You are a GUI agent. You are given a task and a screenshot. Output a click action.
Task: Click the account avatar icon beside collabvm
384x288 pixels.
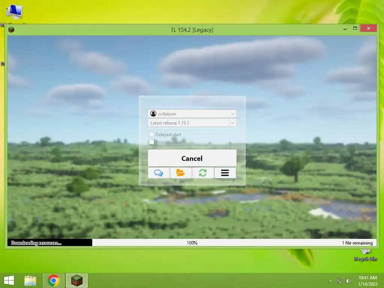153,114
